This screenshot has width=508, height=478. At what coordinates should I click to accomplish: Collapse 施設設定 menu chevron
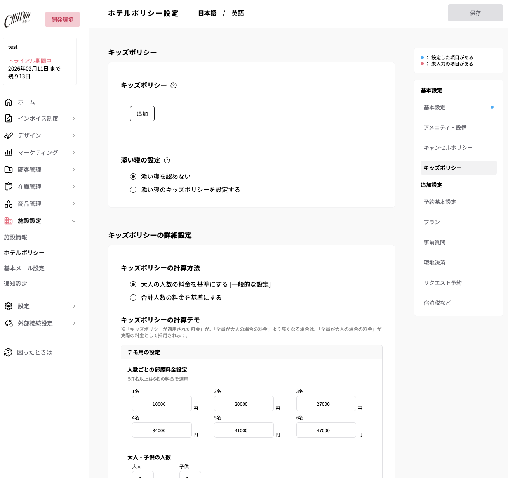(74, 221)
